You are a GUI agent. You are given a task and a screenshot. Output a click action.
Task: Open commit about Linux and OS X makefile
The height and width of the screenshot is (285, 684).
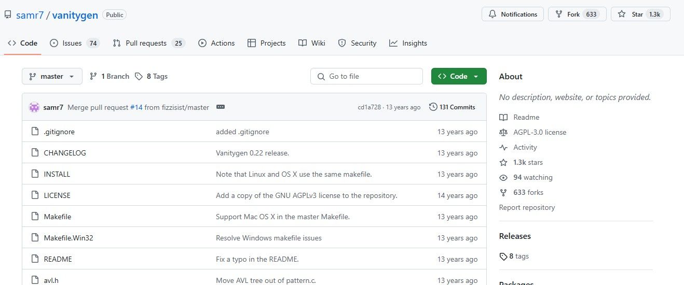(294, 174)
